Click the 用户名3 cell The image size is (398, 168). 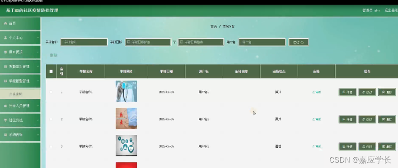pyautogui.click(x=204, y=146)
